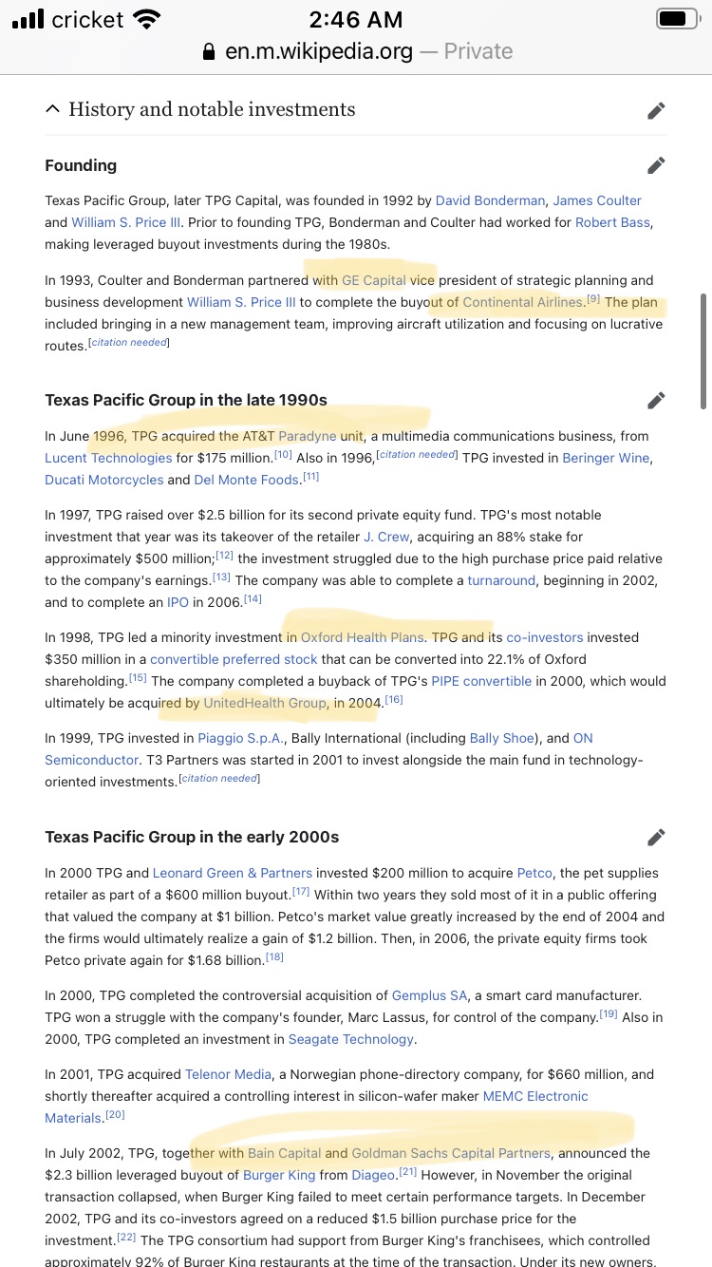Viewport: 712px width, 1267px height.
Task: Tap the battery icon in status bar
Action: click(676, 19)
